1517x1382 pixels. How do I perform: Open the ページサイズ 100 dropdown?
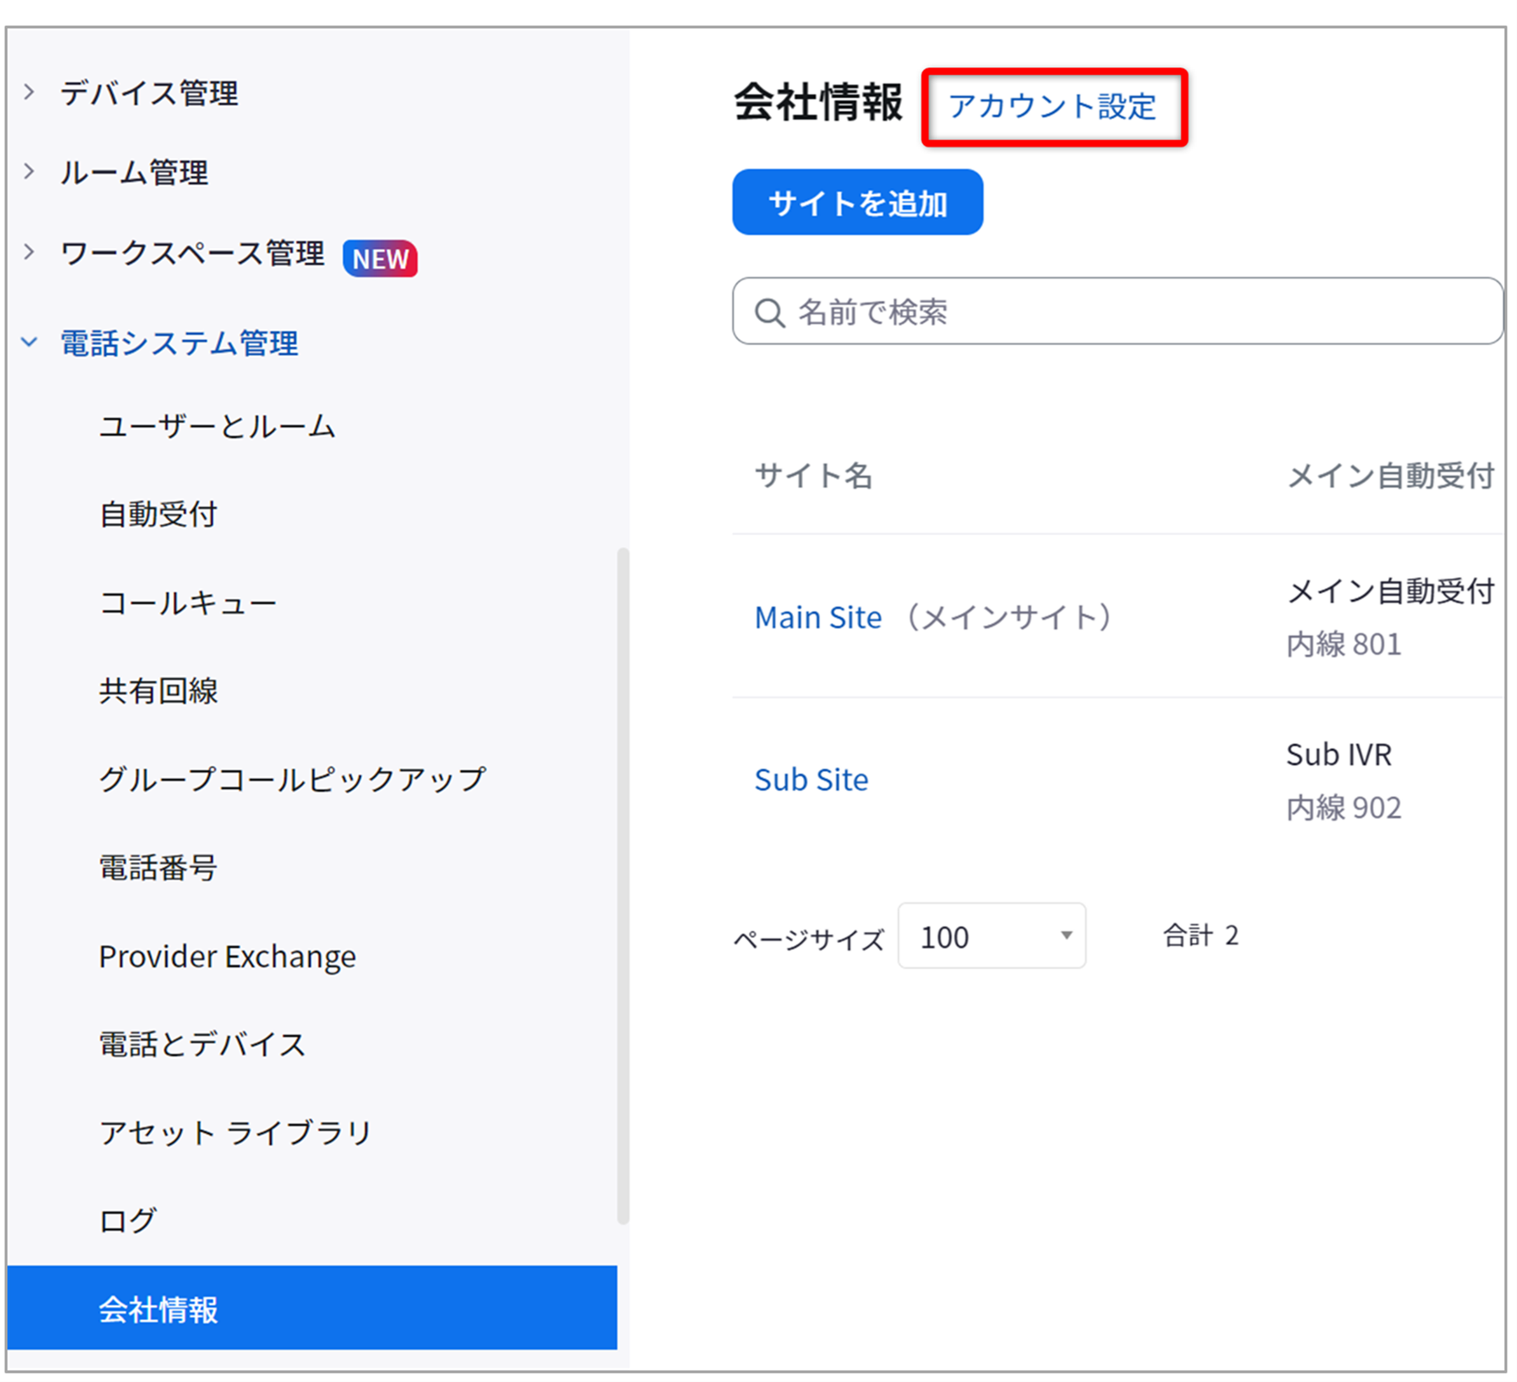992,936
